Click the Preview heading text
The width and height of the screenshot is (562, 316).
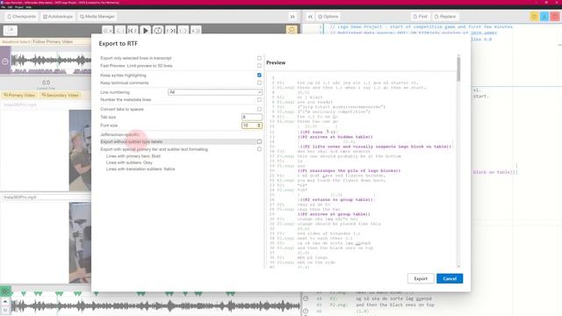point(276,62)
